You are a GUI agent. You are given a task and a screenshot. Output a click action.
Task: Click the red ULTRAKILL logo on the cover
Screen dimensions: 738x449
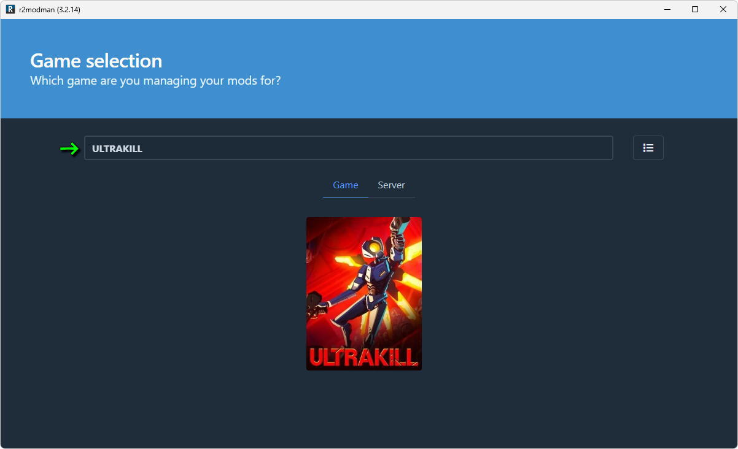[x=363, y=356]
